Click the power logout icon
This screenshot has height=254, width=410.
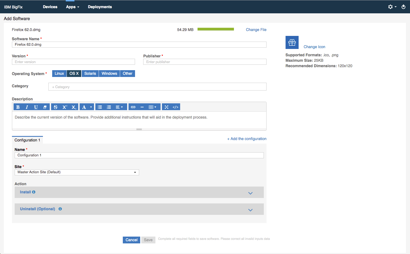click(403, 7)
